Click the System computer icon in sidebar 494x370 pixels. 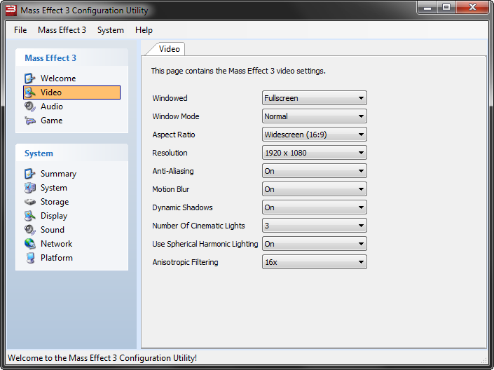coord(30,188)
